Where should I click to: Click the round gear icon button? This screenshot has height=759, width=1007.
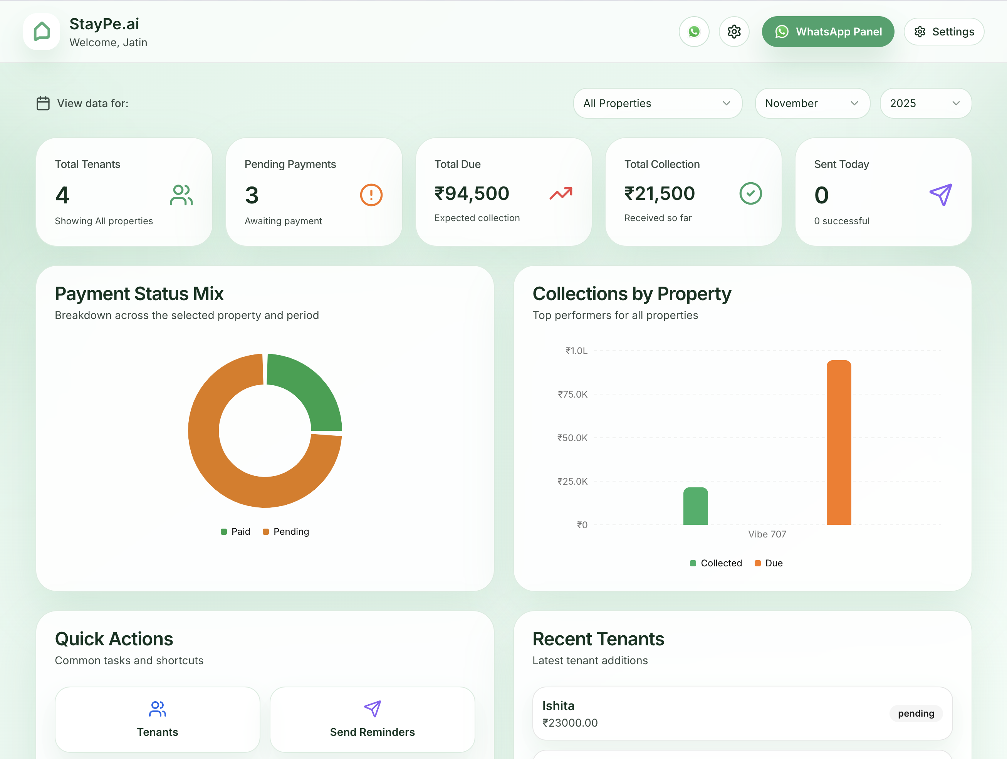tap(734, 32)
